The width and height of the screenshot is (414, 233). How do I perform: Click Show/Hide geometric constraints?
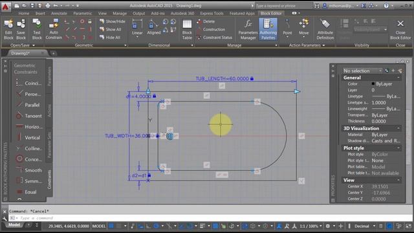click(112, 21)
